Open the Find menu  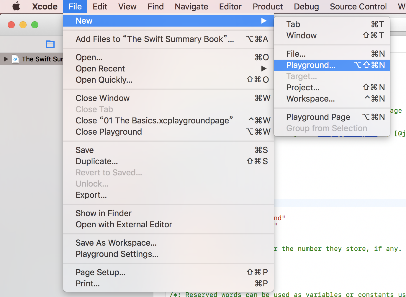[x=155, y=6]
